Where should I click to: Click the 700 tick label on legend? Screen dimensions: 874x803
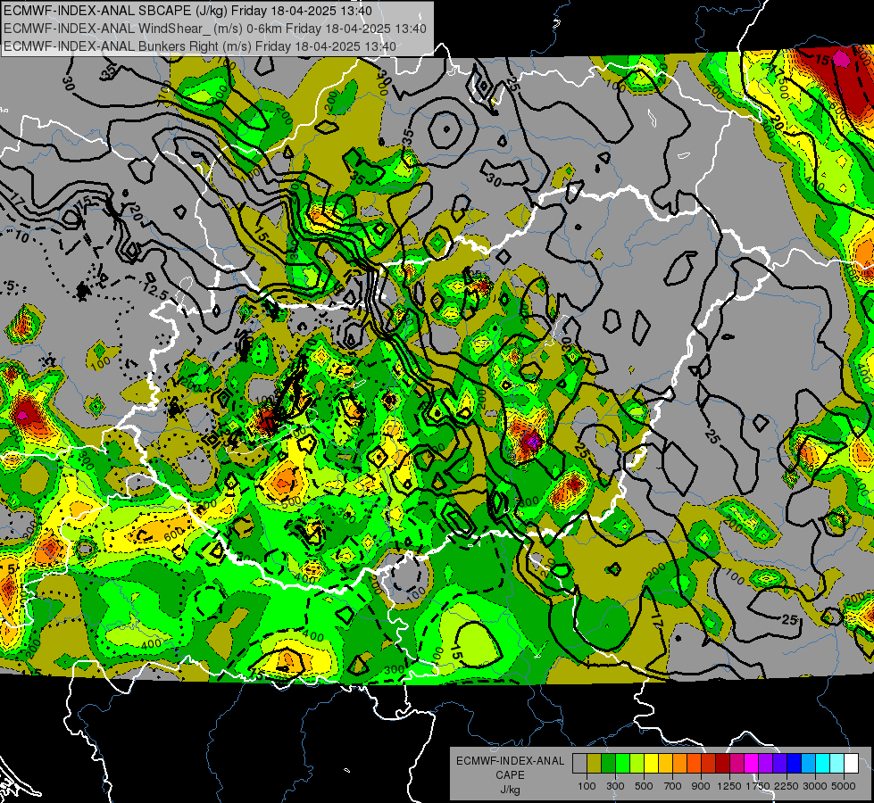click(673, 786)
